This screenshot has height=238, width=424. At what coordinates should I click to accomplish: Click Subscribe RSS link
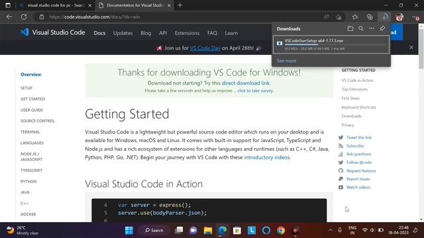click(x=355, y=145)
